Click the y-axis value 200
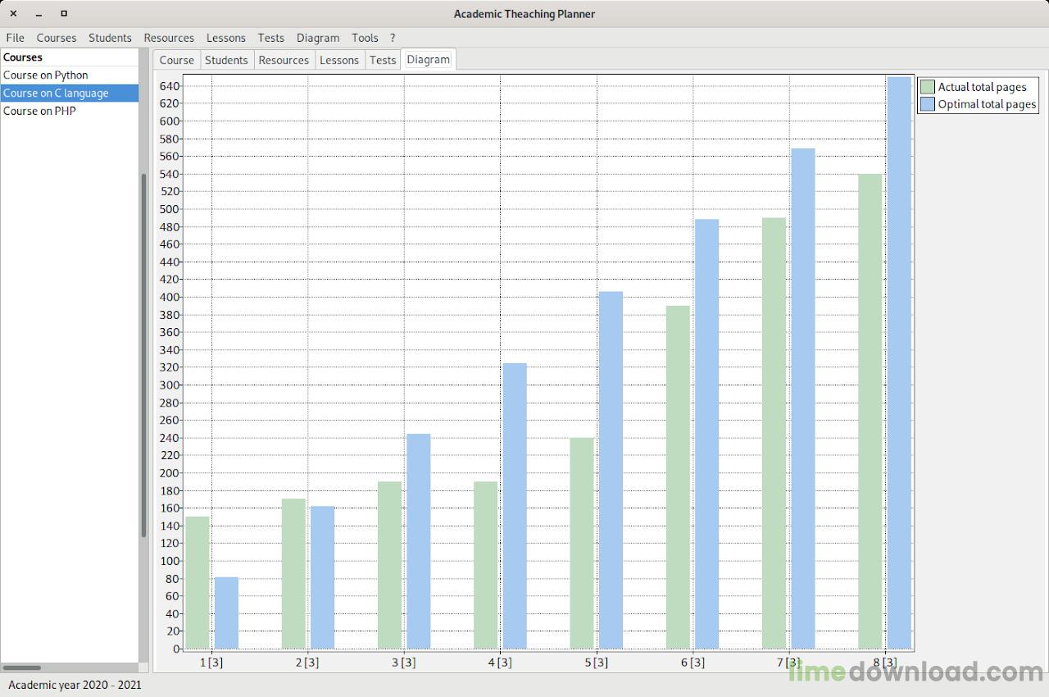This screenshot has width=1049, height=697. [169, 473]
